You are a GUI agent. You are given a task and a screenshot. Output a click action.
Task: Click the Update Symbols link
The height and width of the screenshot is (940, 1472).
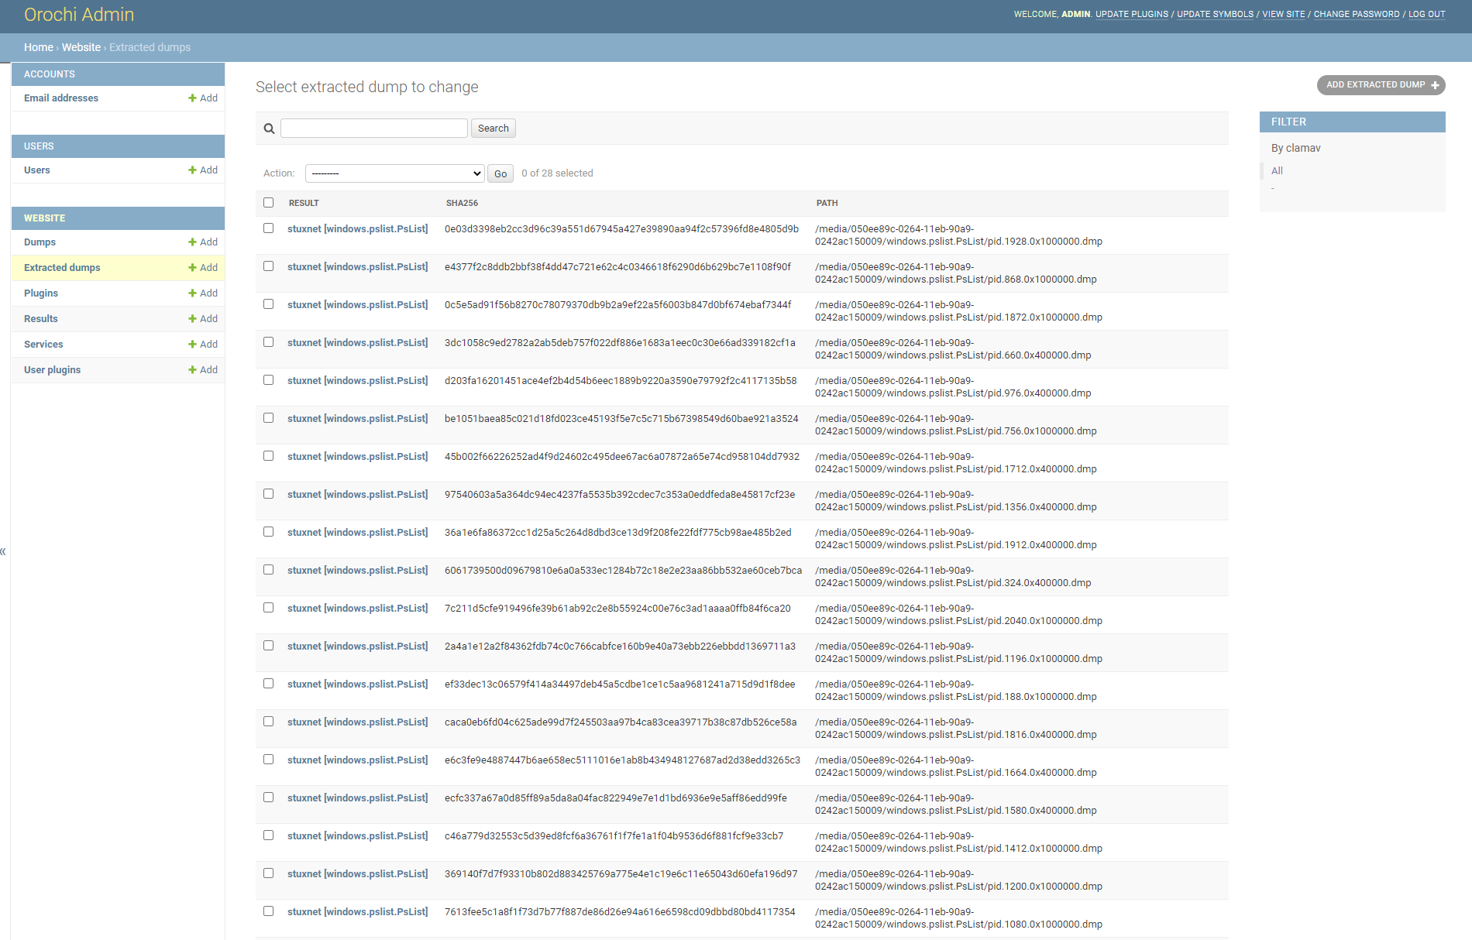[1215, 15]
